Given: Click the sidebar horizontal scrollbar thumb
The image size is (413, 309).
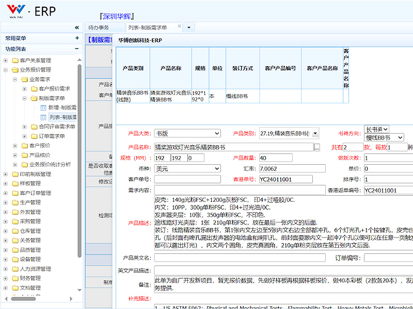Looking at the screenshot, I should click(23, 299).
